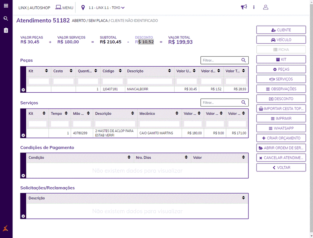313x238 pixels.
Task: Click search icon in Serviços filter
Action: pyautogui.click(x=243, y=102)
